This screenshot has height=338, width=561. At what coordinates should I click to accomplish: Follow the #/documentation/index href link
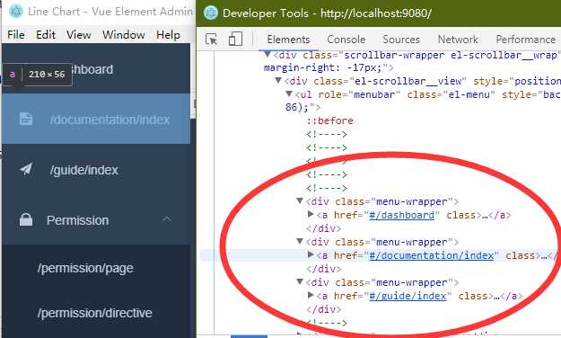431,255
